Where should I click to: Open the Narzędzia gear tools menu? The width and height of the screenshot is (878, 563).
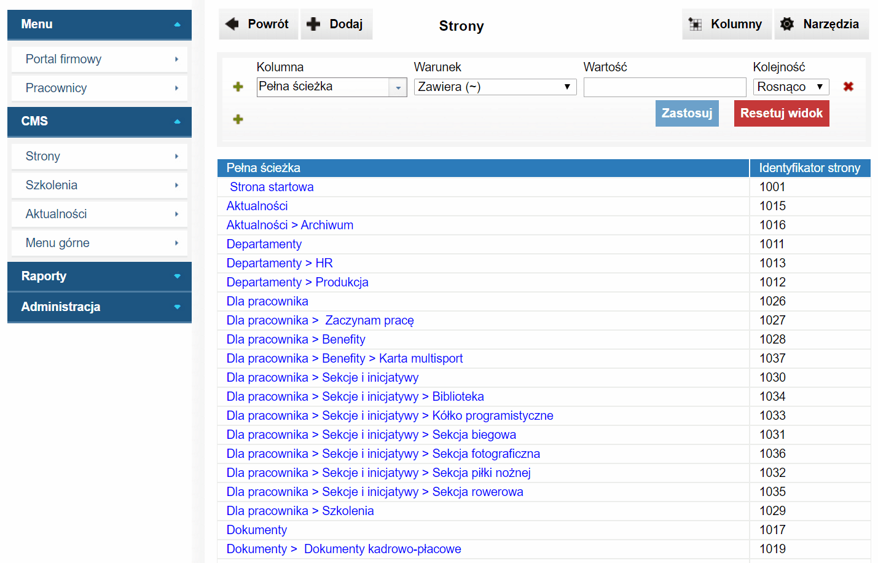click(821, 25)
